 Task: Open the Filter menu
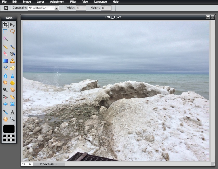click(73, 2)
